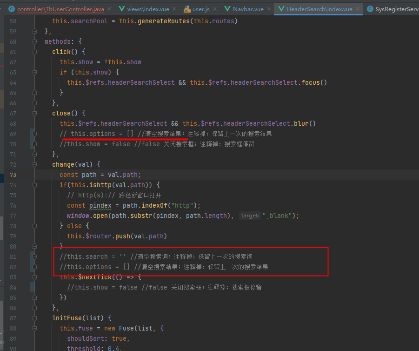Click the Vue icon on Navbar.vue tab

tap(227, 9)
